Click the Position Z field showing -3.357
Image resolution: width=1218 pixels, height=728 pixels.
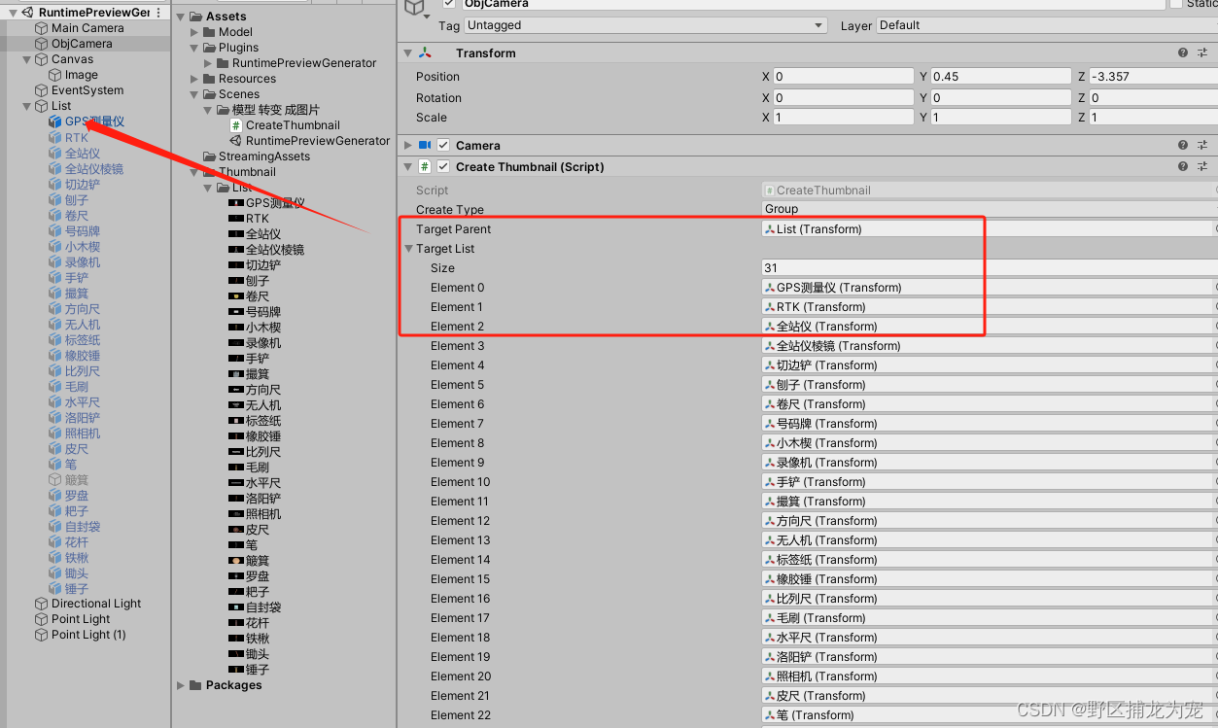pyautogui.click(x=1153, y=76)
